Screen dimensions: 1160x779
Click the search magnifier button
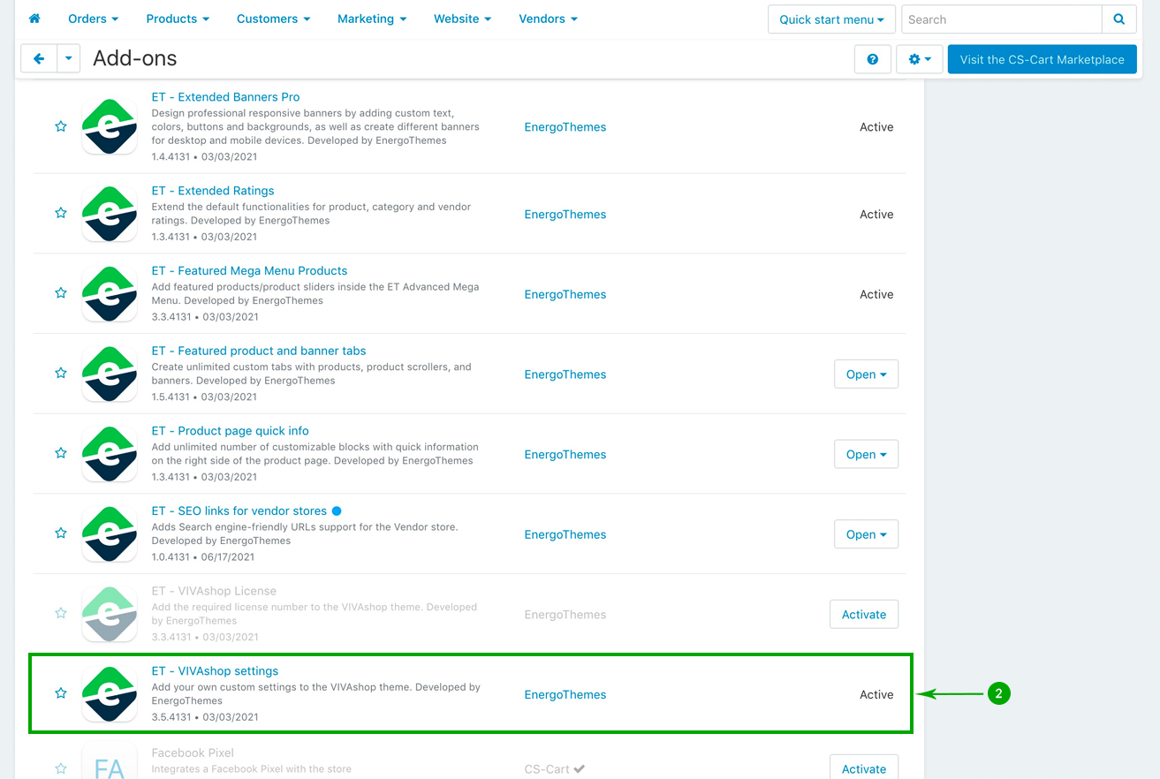point(1118,19)
